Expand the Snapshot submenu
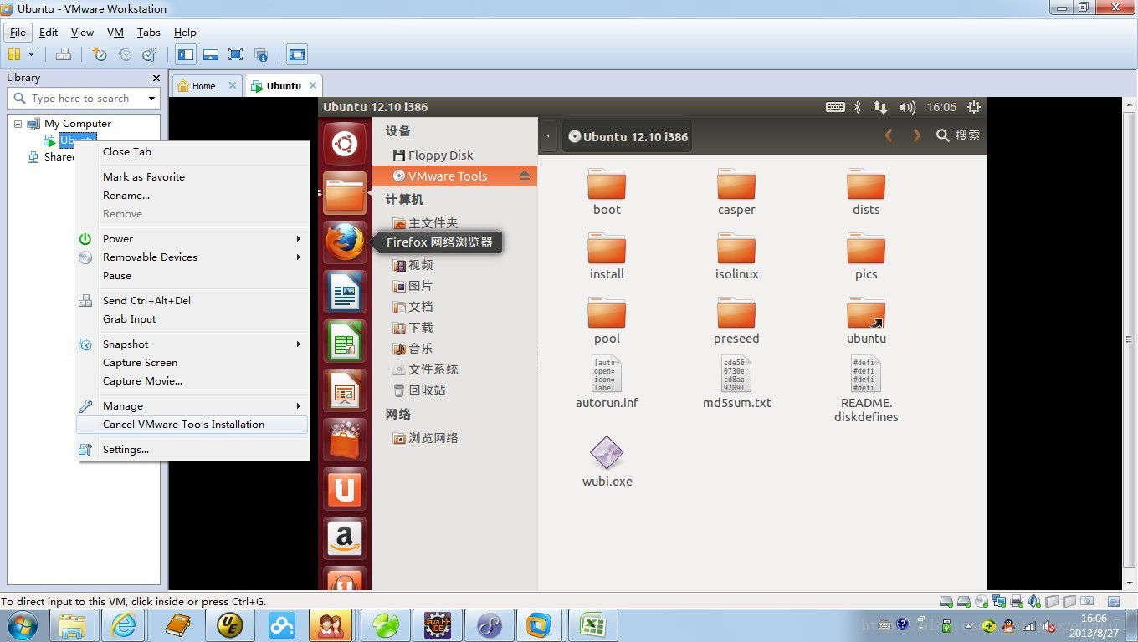The width and height of the screenshot is (1138, 642). coord(192,344)
